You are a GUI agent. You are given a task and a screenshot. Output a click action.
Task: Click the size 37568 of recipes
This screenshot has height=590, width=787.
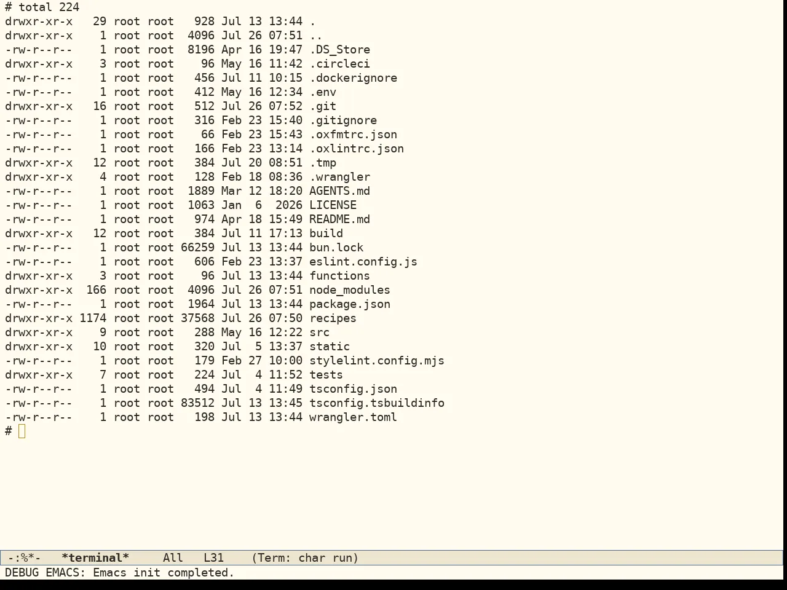tap(197, 318)
